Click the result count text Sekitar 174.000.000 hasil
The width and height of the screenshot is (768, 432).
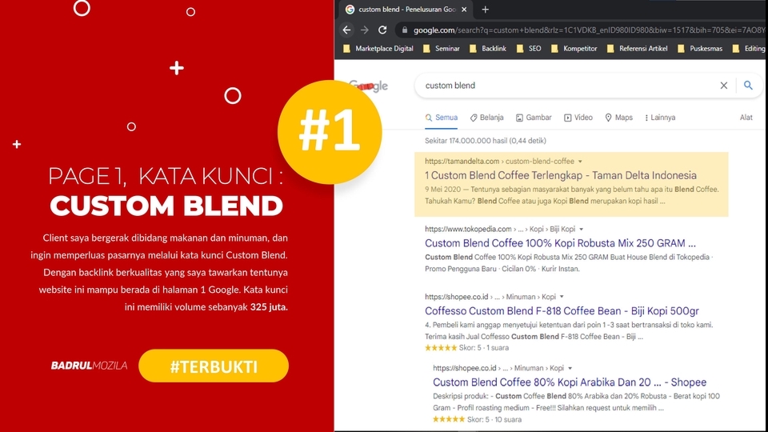click(485, 141)
